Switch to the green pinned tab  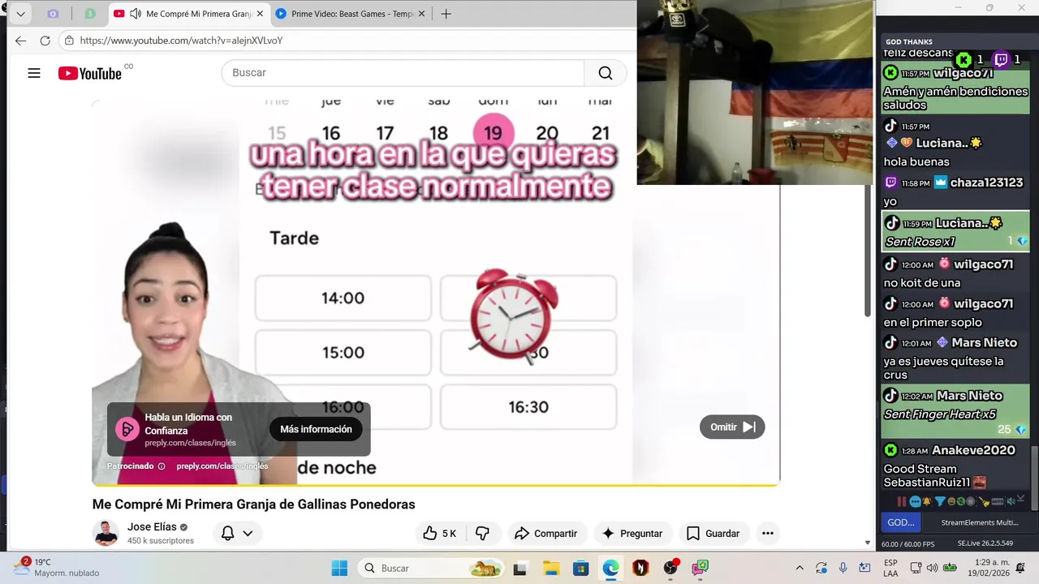click(90, 14)
